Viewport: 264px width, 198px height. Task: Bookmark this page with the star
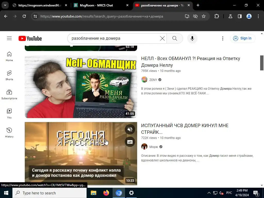pos(204,16)
